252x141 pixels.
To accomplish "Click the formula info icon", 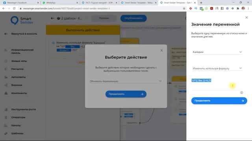I will (241, 93).
